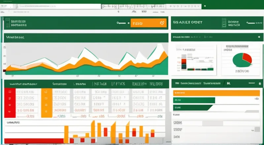
Task: Toggle the switch in the top-right green header
Action: coord(251,23)
